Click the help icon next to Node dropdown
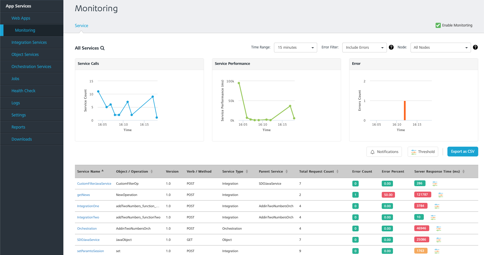 tap(475, 47)
